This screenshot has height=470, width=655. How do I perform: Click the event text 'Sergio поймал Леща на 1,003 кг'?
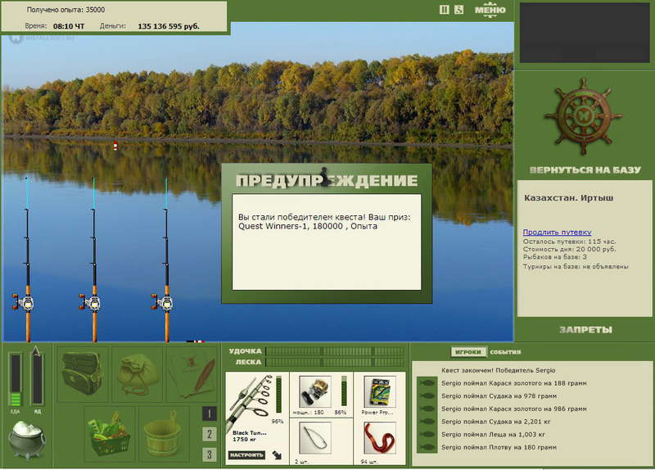pos(493,435)
